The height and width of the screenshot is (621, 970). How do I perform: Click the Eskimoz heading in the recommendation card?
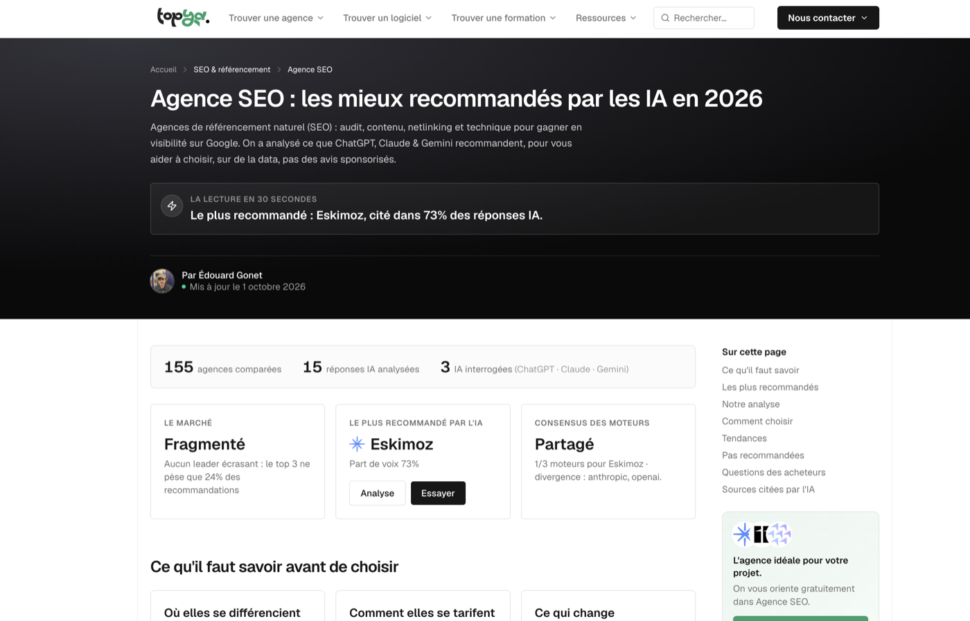(402, 444)
